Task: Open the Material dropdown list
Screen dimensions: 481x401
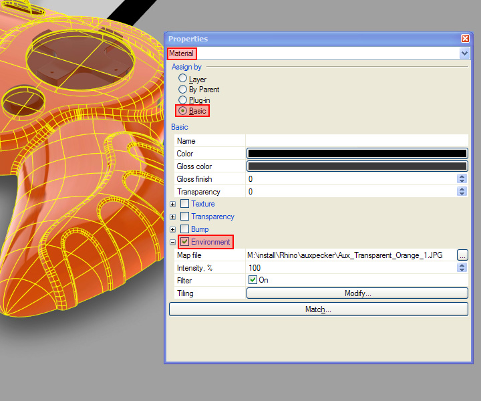Action: (x=464, y=53)
